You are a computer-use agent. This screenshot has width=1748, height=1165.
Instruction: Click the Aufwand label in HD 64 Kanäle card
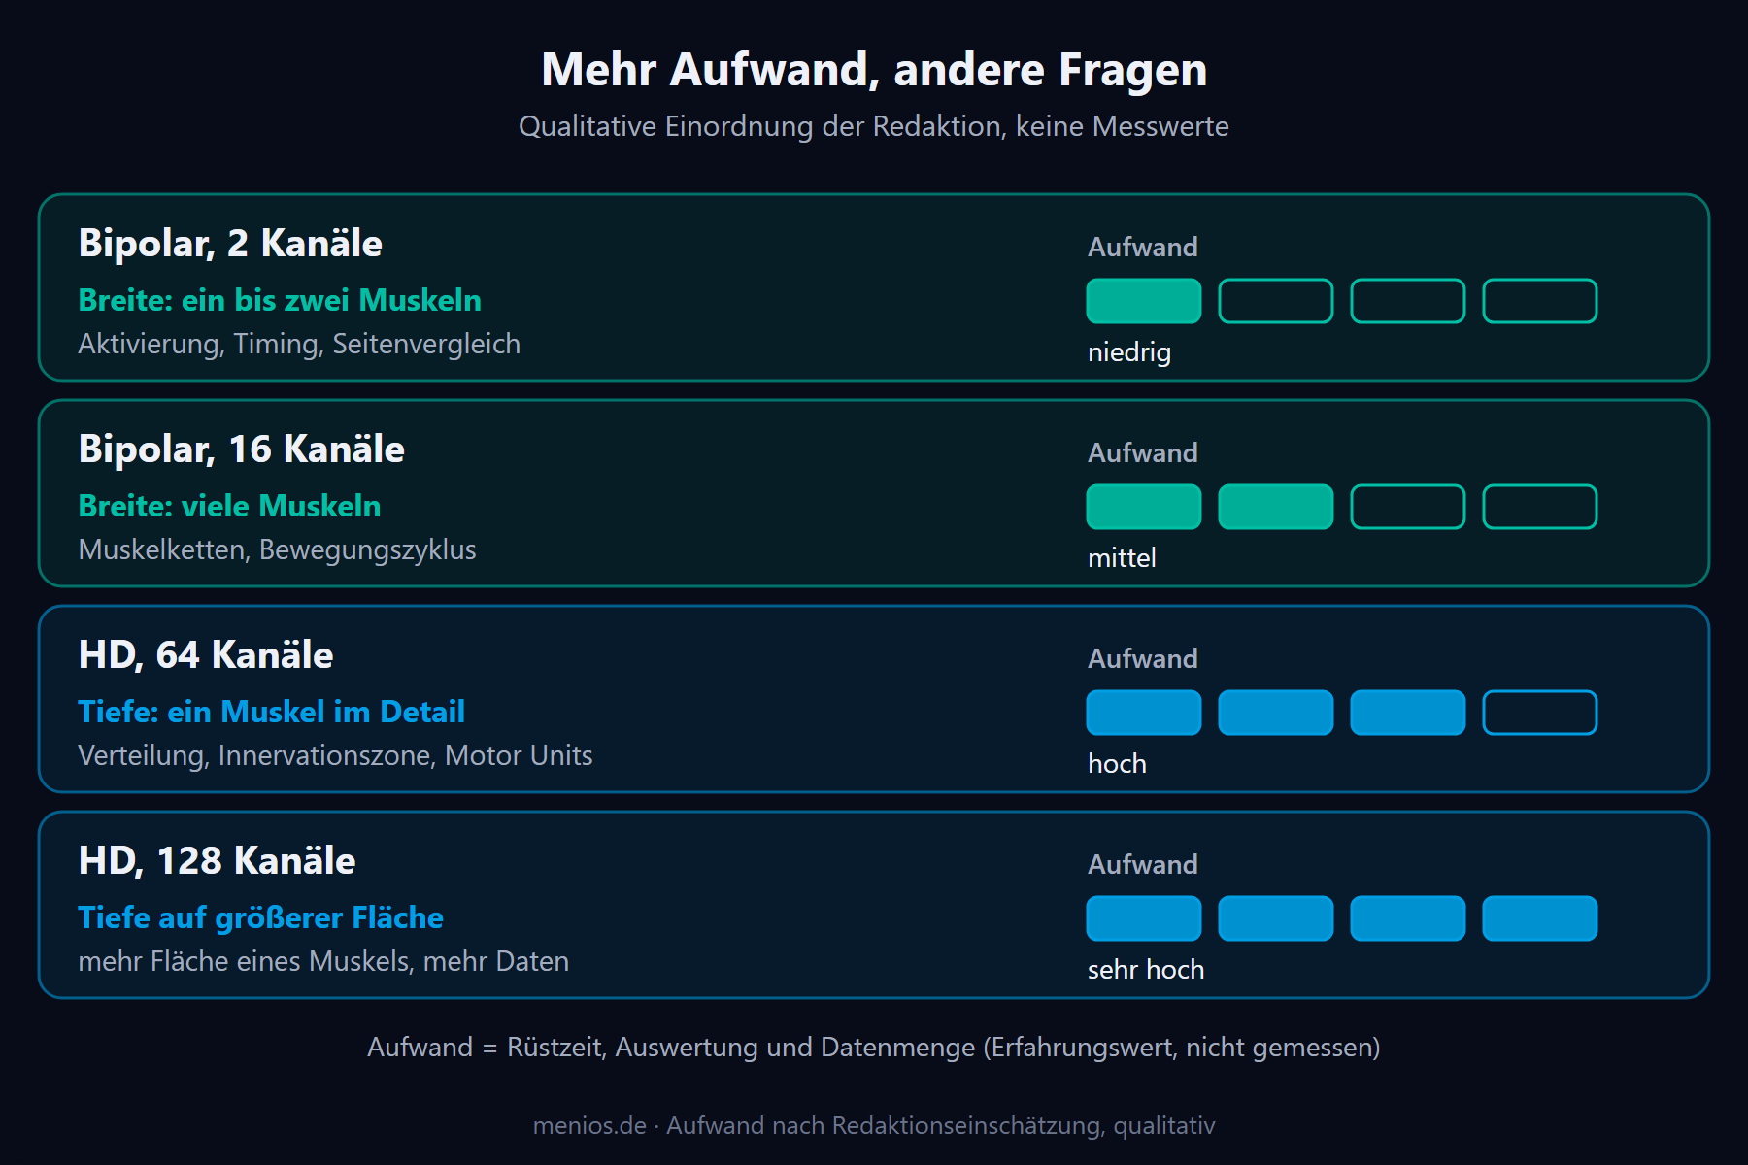[x=1143, y=658]
